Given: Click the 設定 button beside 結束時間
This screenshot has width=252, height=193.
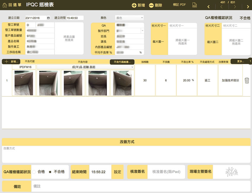Looking at the screenshot, I should pos(117,171).
